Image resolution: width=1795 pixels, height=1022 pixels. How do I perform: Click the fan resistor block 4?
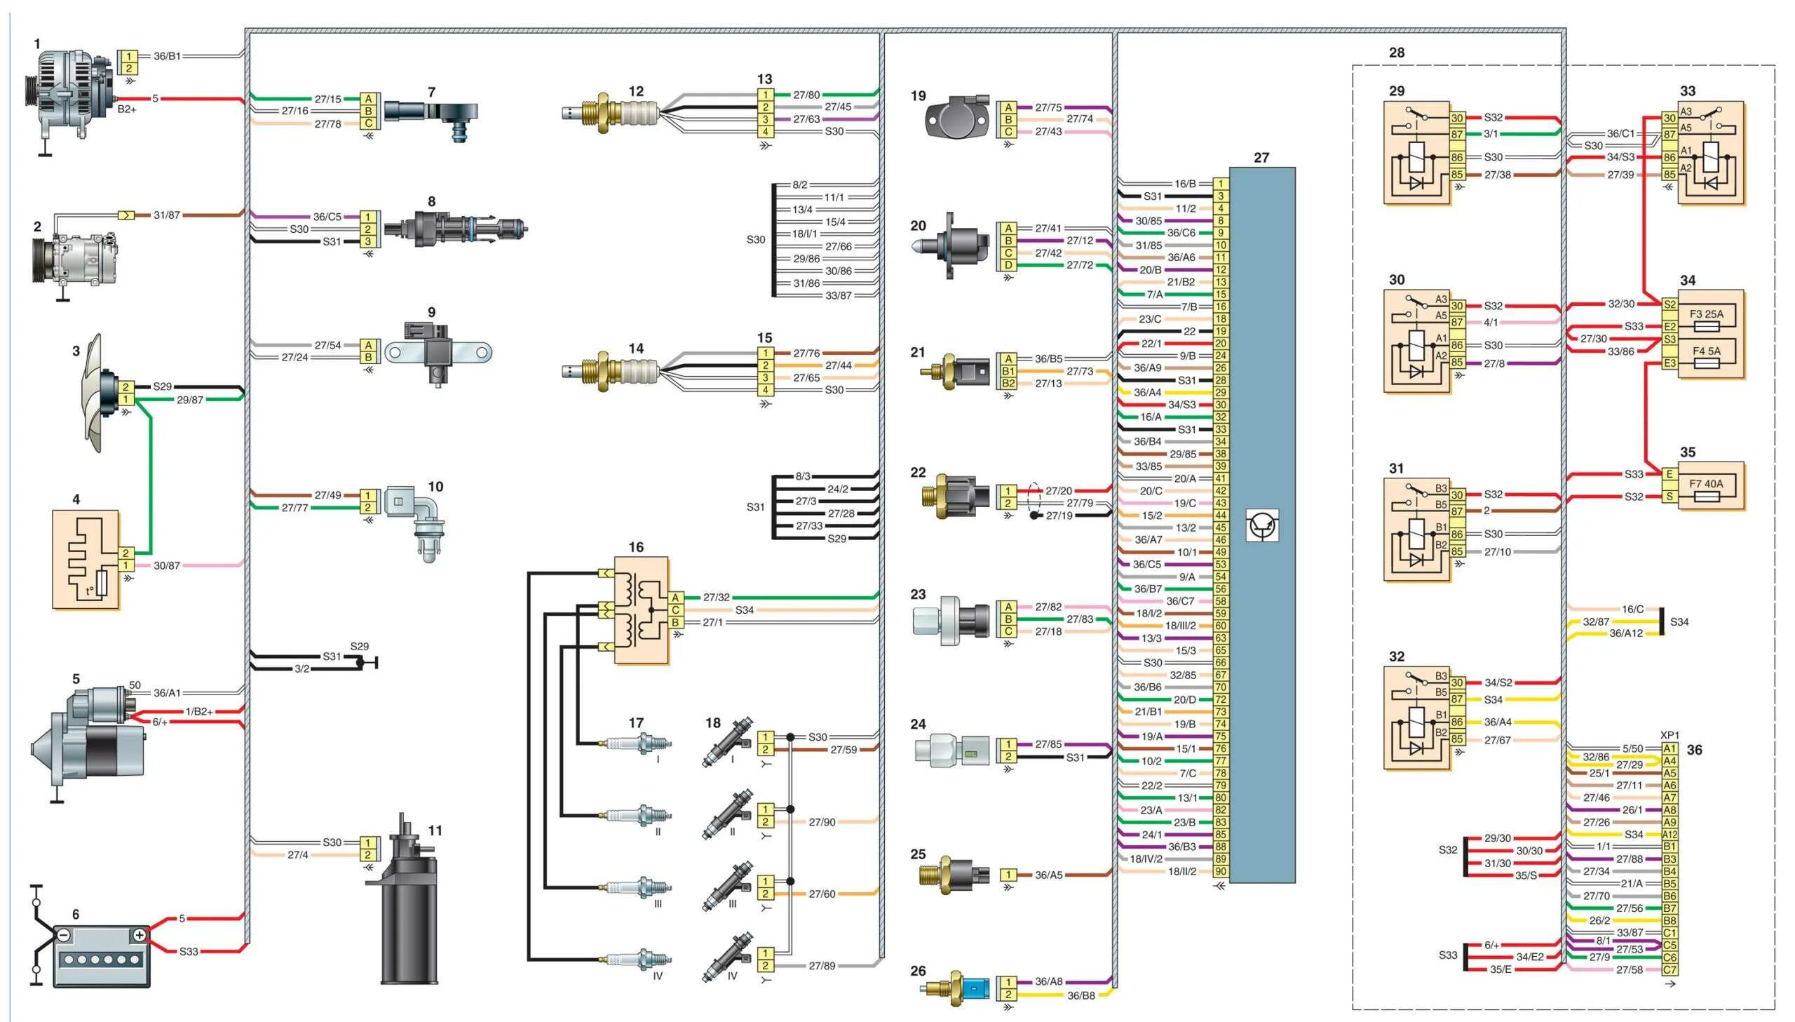point(86,560)
